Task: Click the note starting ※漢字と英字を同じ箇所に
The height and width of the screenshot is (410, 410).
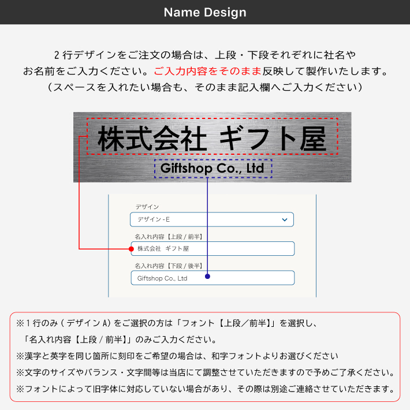Action: 177,356
